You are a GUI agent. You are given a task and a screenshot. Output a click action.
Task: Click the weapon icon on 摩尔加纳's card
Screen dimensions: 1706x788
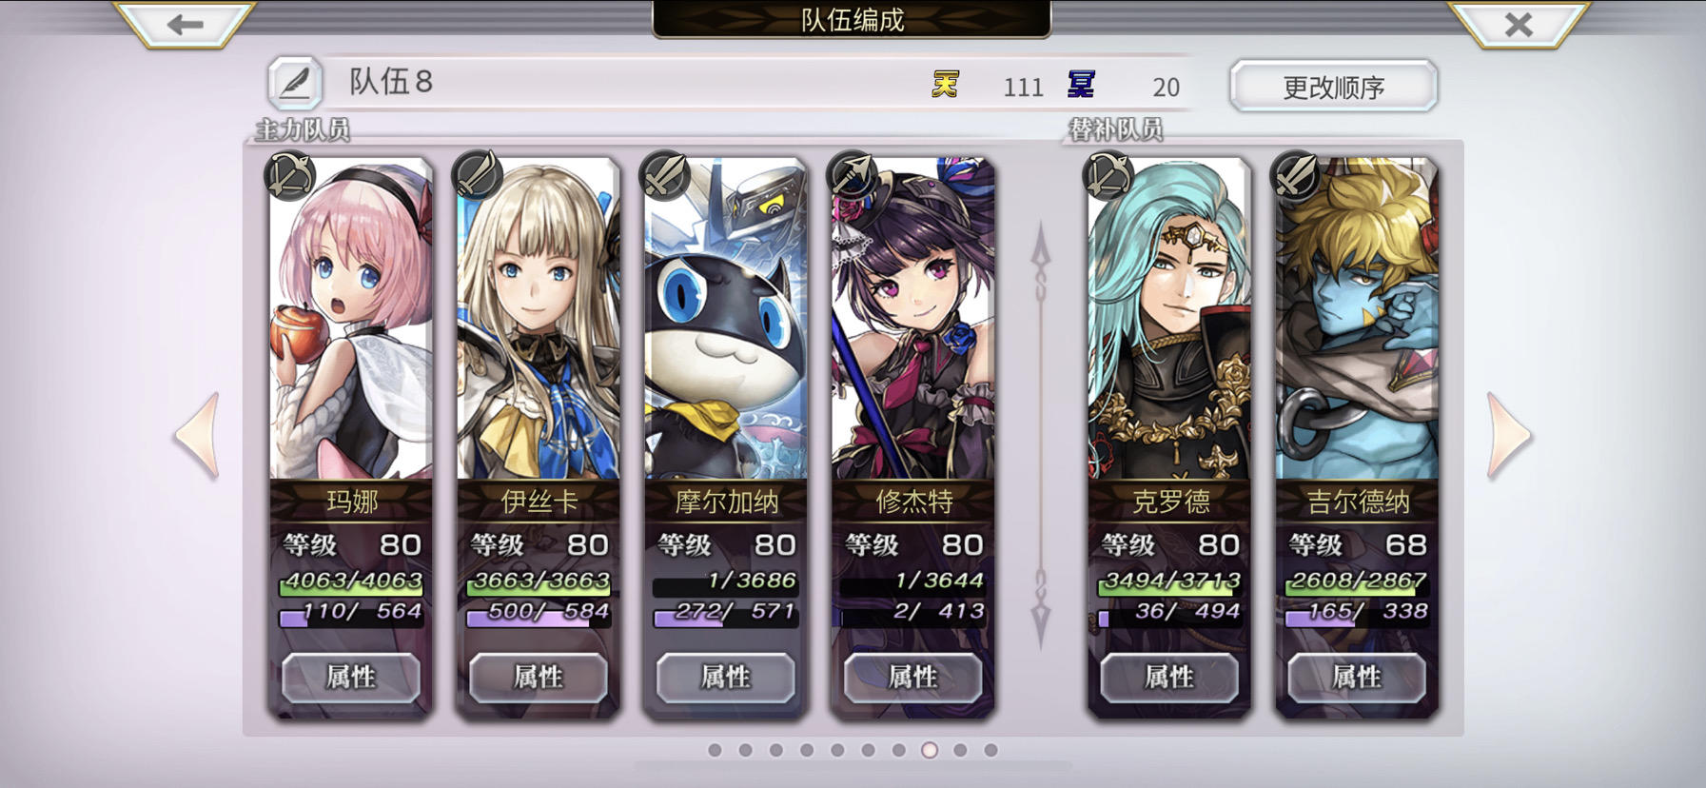pos(665,175)
